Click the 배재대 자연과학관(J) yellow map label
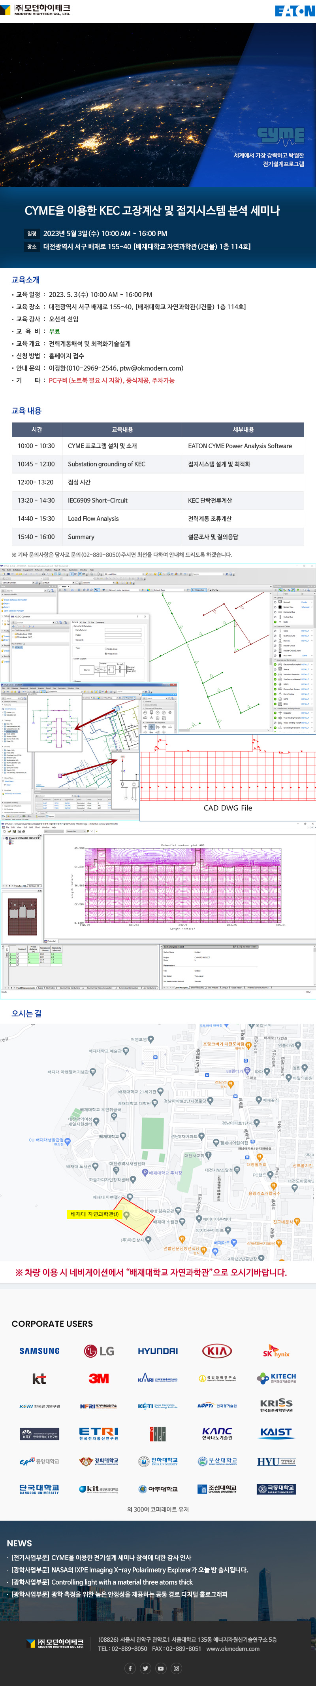This screenshot has width=316, height=1686. pos(94,1214)
